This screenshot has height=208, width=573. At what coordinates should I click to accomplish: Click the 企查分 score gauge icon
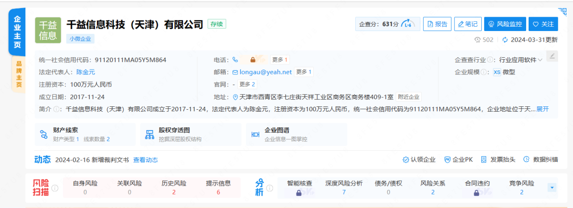pyautogui.click(x=408, y=24)
